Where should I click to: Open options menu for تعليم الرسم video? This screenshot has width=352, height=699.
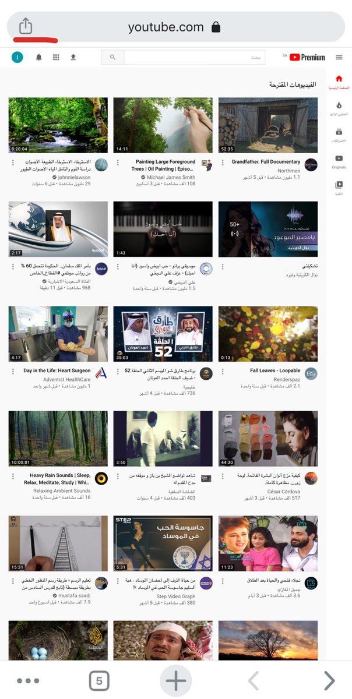pyautogui.click(x=12, y=581)
